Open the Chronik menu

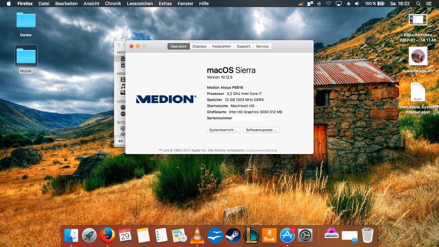(x=113, y=4)
